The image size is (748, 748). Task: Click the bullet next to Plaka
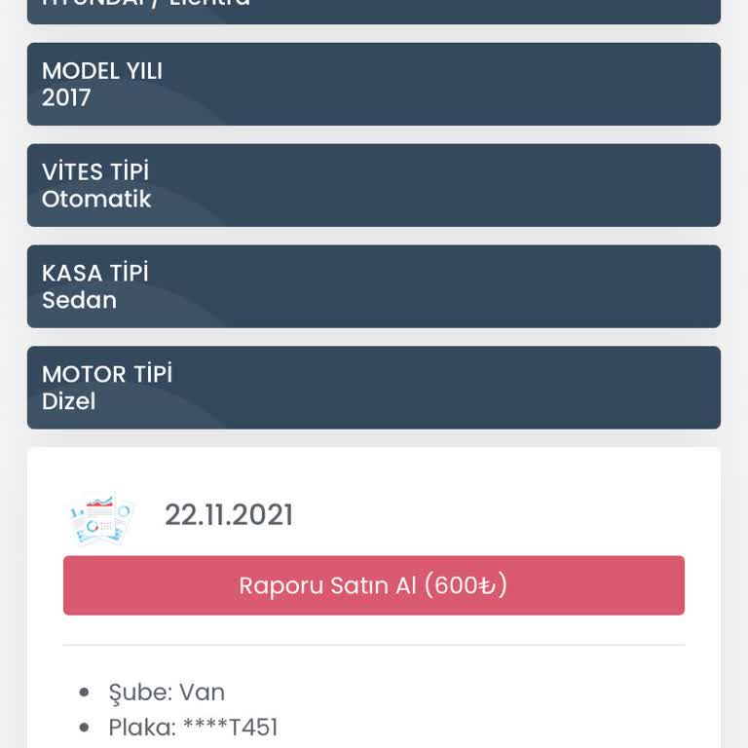coord(85,729)
